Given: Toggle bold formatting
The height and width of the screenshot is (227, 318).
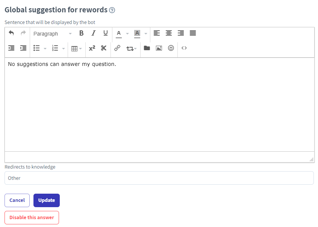Looking at the screenshot, I should pyautogui.click(x=81, y=33).
